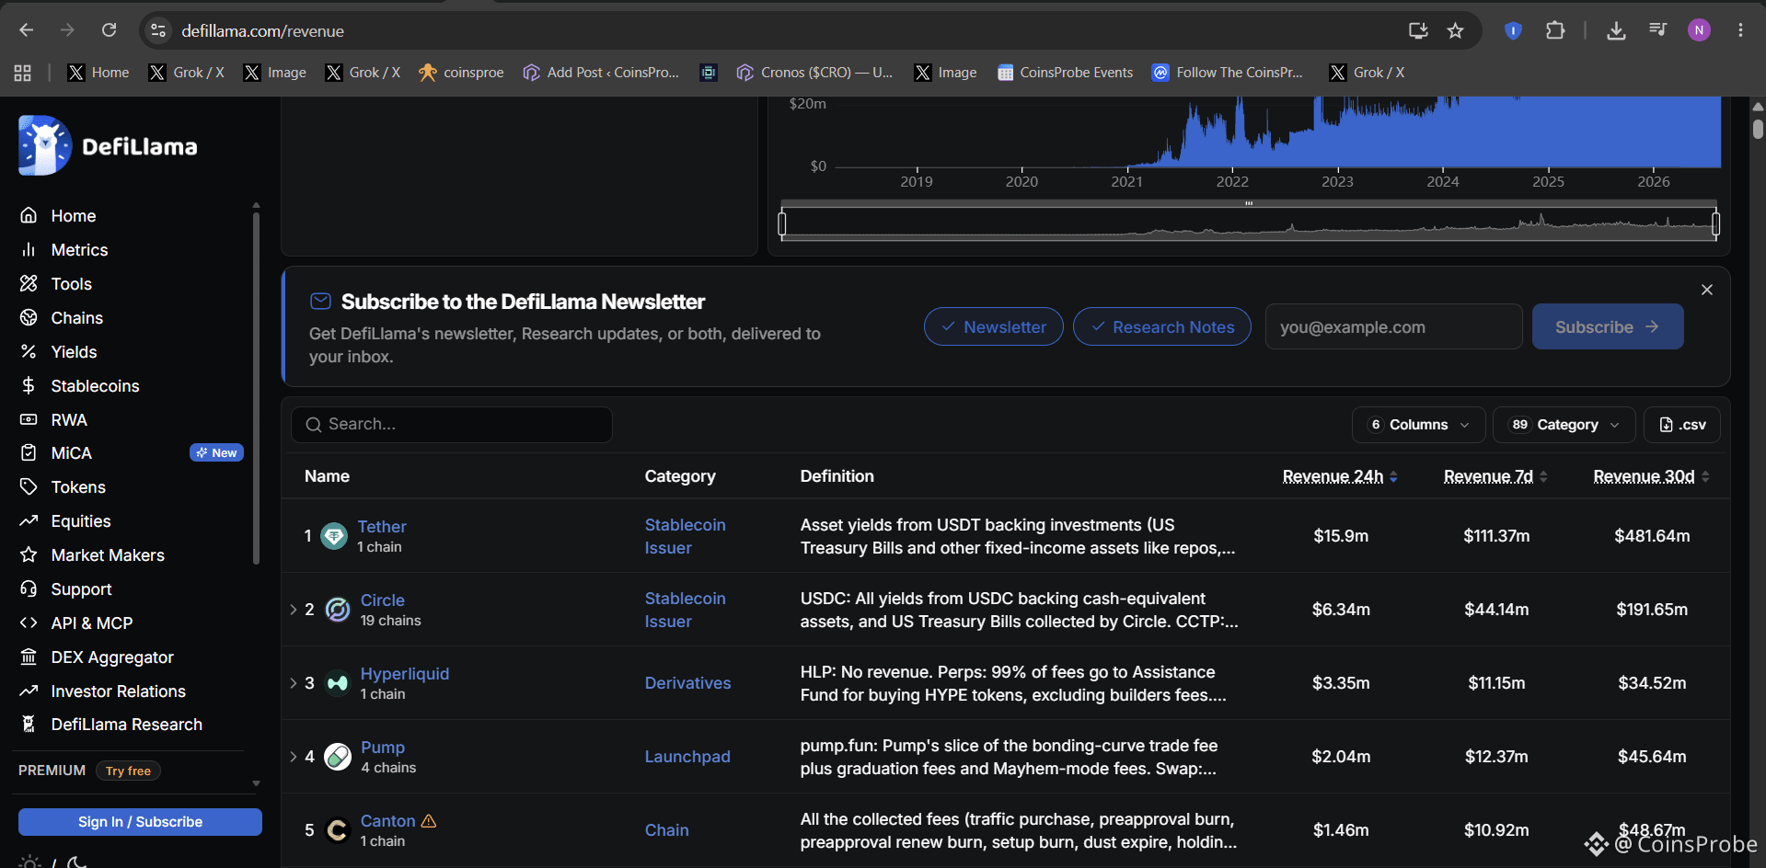Click the Tether row logo
1766x868 pixels.
click(334, 536)
